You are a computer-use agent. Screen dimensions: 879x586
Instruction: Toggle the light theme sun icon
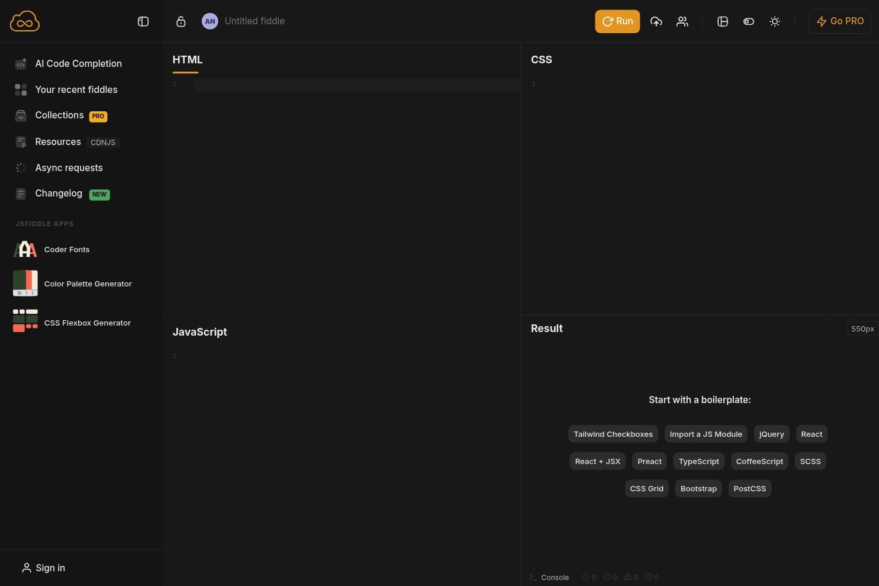click(775, 21)
